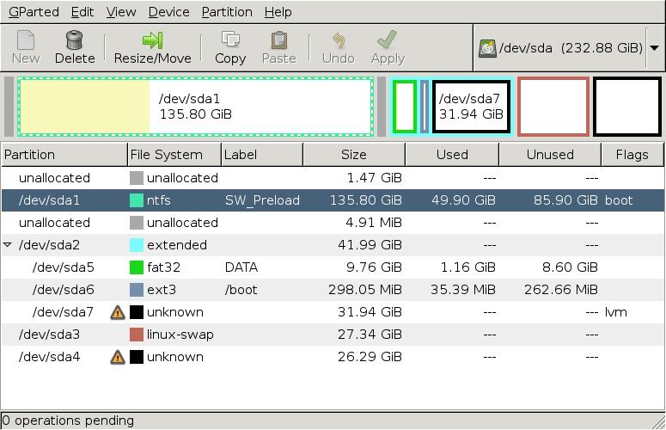Open the View menu
The width and height of the screenshot is (666, 430).
[x=121, y=12]
